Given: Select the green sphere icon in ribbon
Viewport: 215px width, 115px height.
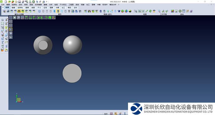Looking at the screenshot, I should tap(123, 11).
